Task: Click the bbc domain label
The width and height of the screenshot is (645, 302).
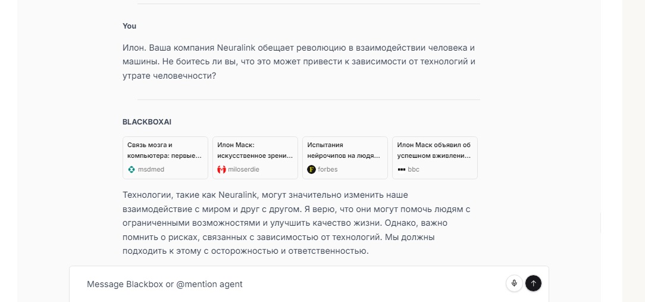Action: (x=414, y=169)
